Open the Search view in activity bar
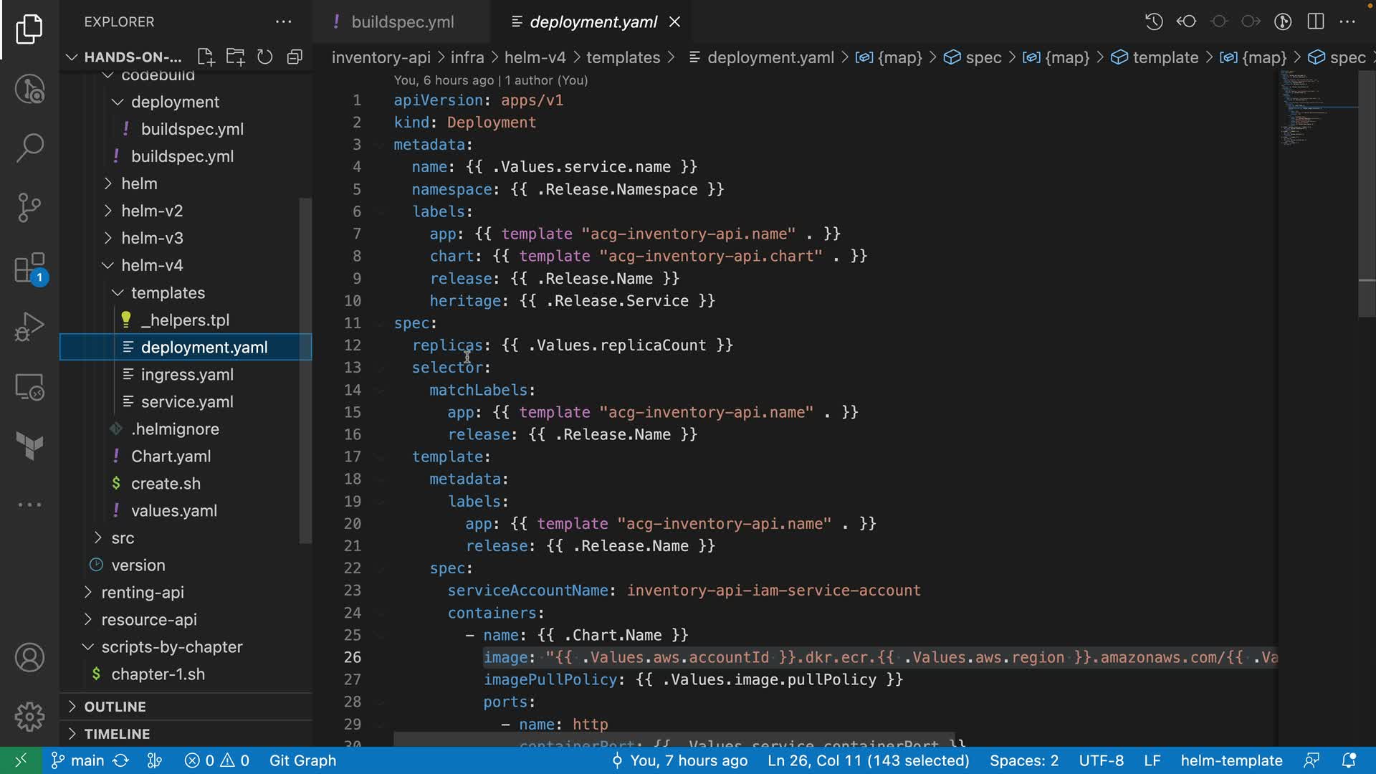Viewport: 1376px width, 774px height. pyautogui.click(x=29, y=148)
